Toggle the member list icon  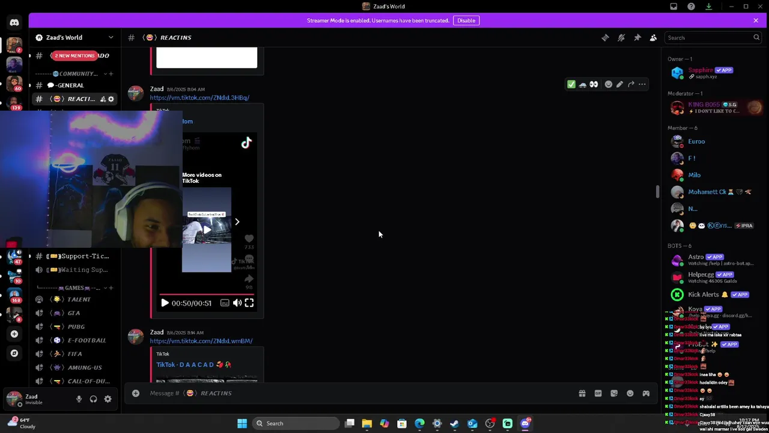[x=653, y=37]
